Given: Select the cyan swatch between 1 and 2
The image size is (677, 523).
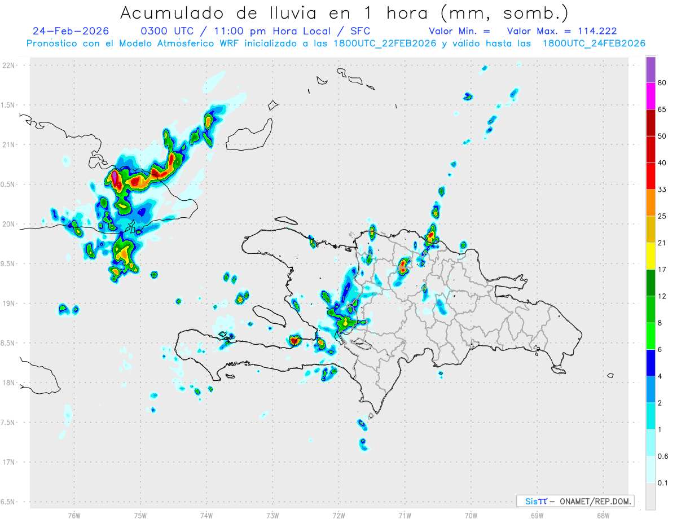Looking at the screenshot, I should coord(650,416).
